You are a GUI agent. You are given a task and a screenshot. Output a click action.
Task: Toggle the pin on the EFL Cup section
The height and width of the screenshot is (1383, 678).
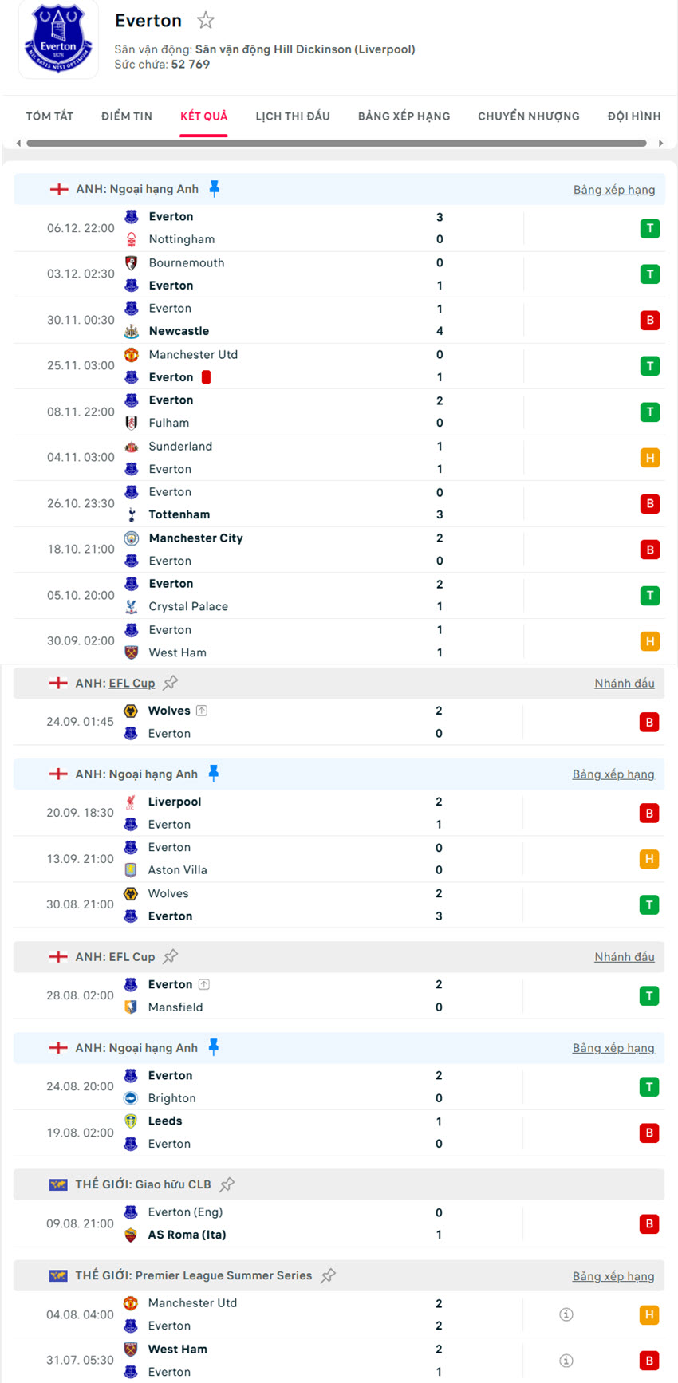pyautogui.click(x=171, y=682)
